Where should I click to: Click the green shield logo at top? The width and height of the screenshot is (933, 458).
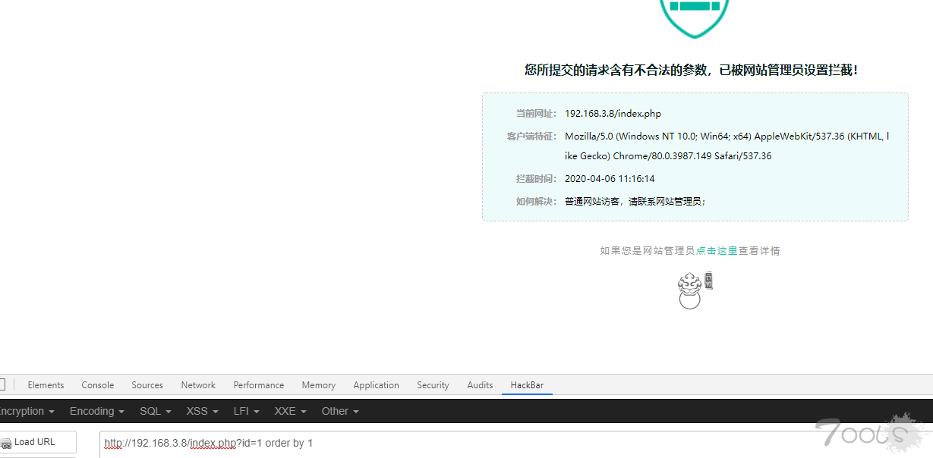694,15
